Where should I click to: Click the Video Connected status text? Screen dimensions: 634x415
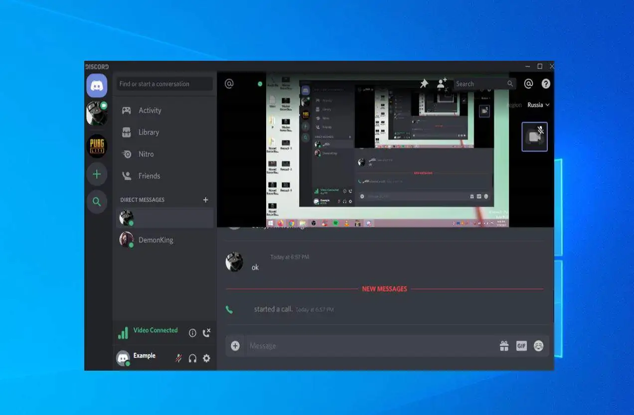(156, 330)
